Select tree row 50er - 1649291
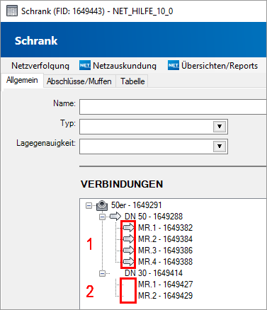This screenshot has height=310, width=267. pos(137,205)
